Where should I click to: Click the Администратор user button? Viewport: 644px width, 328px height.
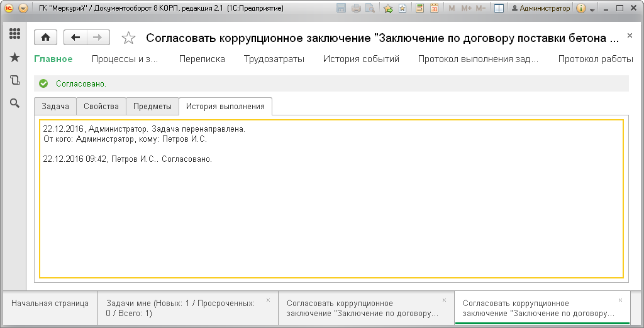point(541,8)
